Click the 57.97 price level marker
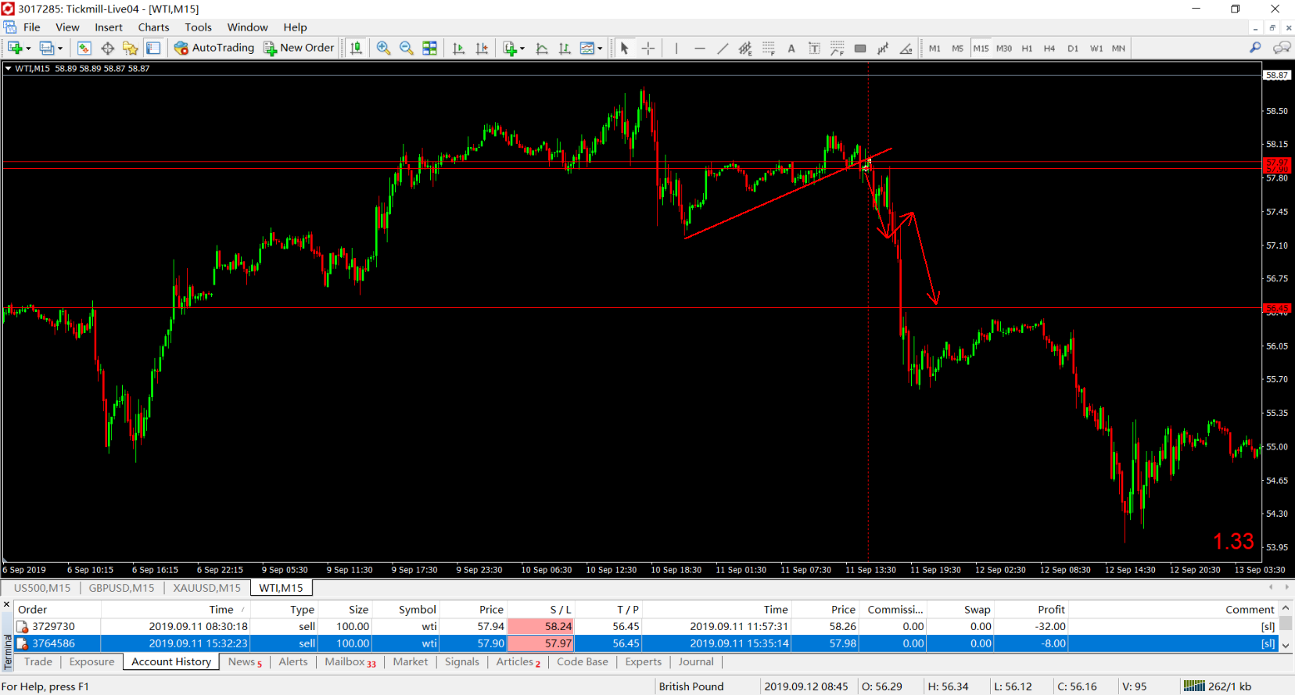This screenshot has width=1295, height=695. (1277, 163)
